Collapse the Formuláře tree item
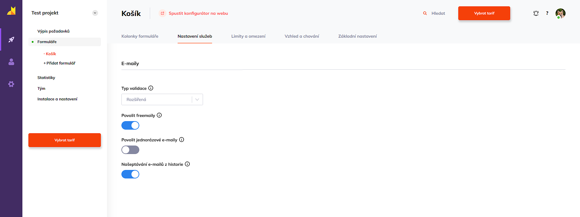580x217 pixels. tap(47, 42)
